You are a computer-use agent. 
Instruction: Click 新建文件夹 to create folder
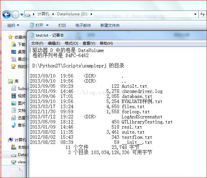110,25
